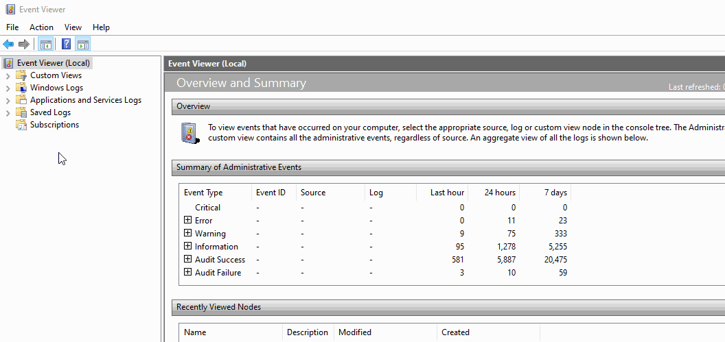Open the Action menu
The height and width of the screenshot is (342, 725).
click(x=42, y=27)
